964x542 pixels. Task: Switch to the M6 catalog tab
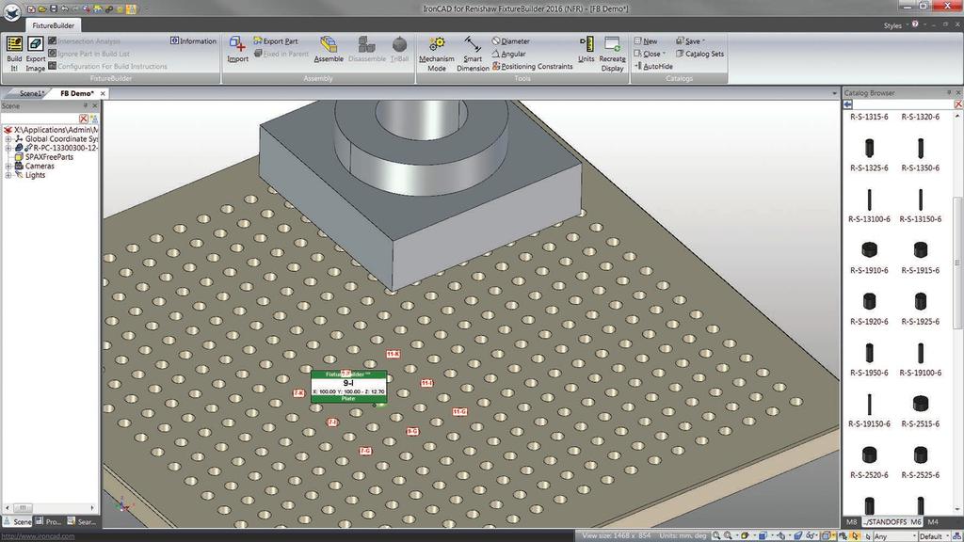point(915,521)
